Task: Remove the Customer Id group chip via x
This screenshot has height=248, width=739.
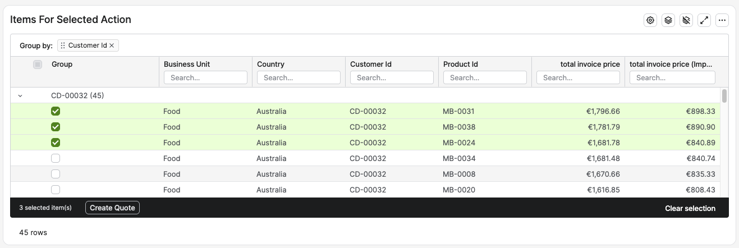Action: pyautogui.click(x=112, y=45)
